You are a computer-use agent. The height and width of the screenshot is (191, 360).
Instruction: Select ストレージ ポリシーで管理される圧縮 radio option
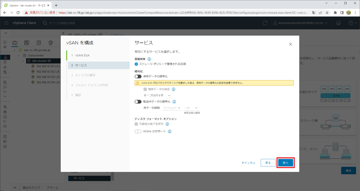136,64
